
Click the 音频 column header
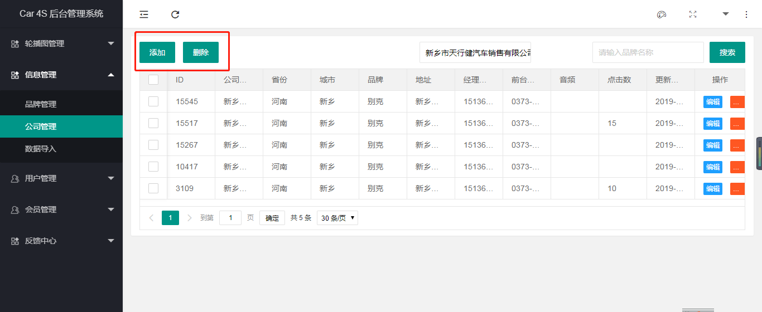575,80
